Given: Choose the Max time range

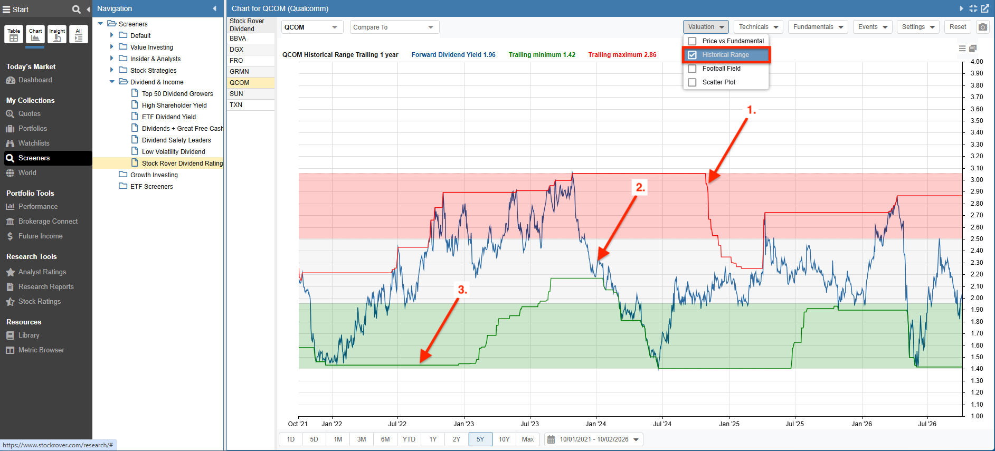Looking at the screenshot, I should [x=528, y=439].
